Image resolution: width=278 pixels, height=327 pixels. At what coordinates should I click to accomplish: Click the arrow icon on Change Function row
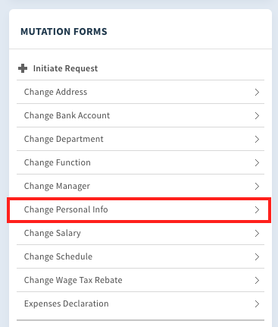click(x=257, y=162)
